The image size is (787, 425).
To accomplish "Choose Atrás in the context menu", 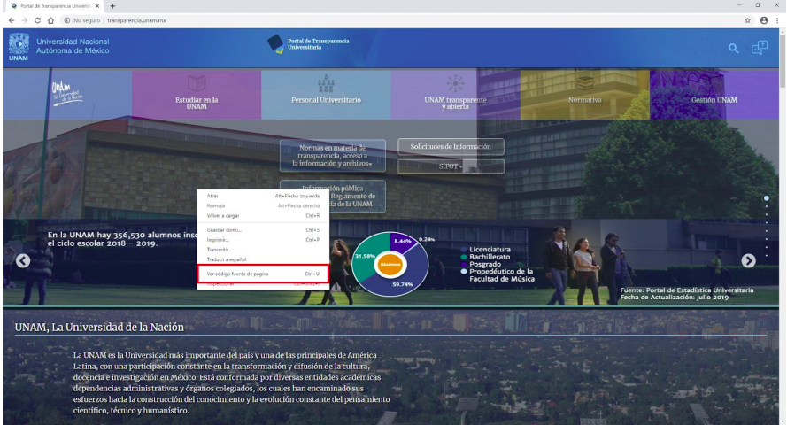I will pyautogui.click(x=263, y=197).
